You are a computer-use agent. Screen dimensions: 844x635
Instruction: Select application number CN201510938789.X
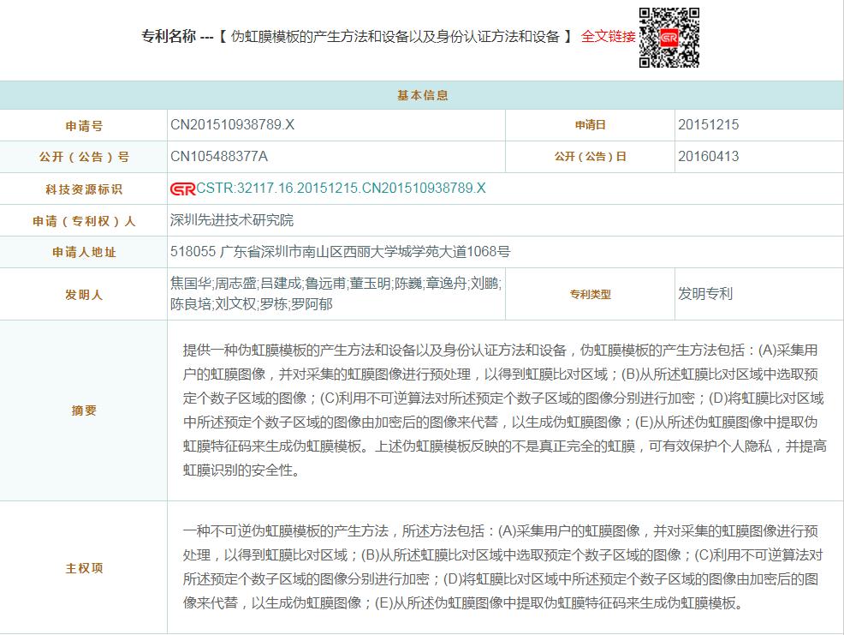232,125
